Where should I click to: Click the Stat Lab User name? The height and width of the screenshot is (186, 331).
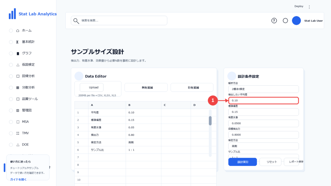(313, 21)
